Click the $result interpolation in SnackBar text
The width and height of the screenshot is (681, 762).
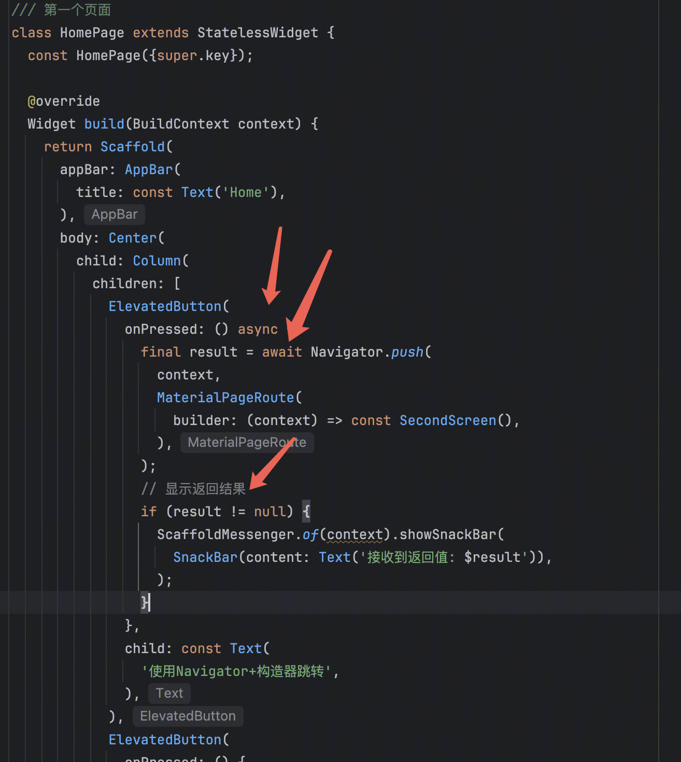(x=492, y=557)
